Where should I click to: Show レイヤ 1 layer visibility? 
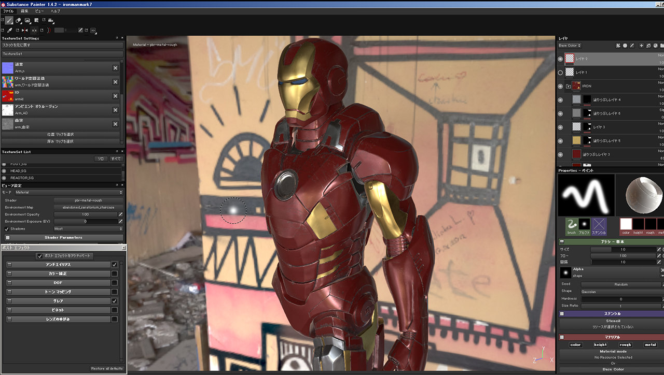560,73
